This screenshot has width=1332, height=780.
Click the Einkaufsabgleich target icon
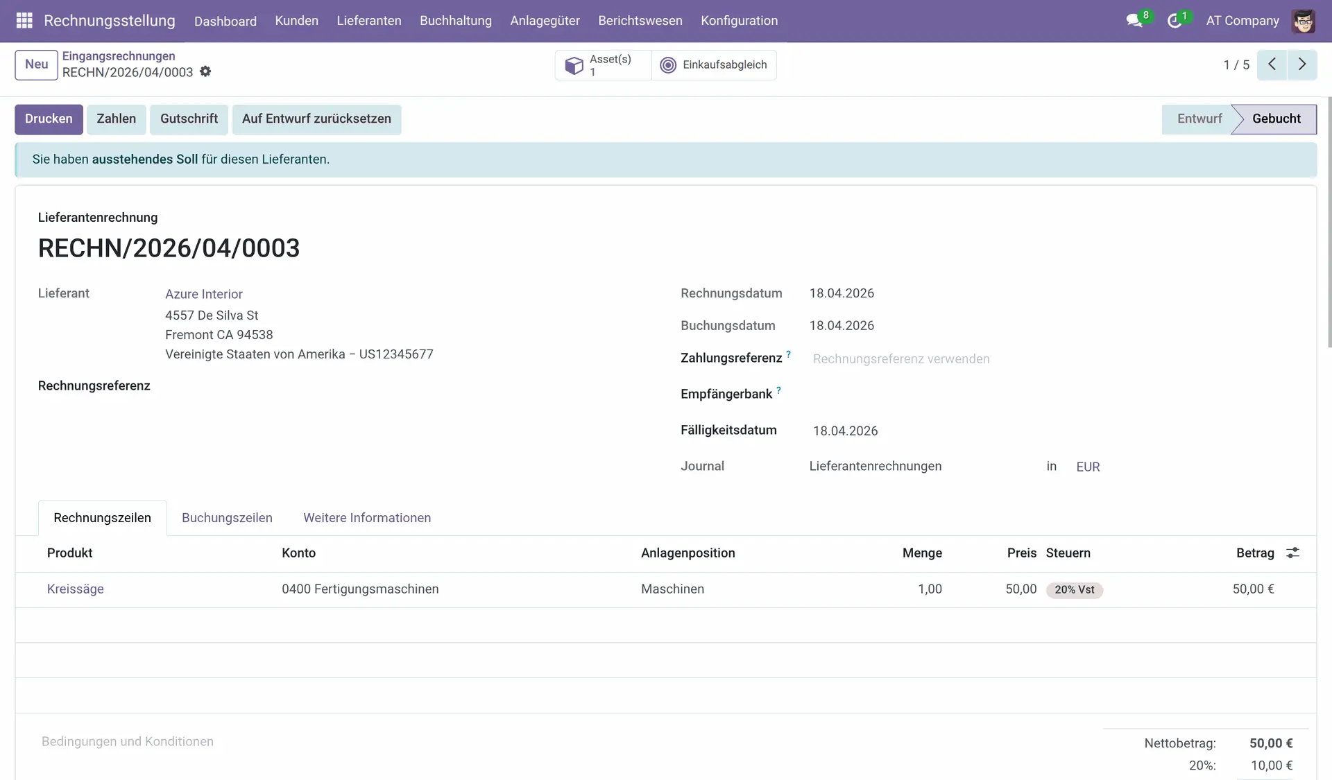pyautogui.click(x=667, y=65)
